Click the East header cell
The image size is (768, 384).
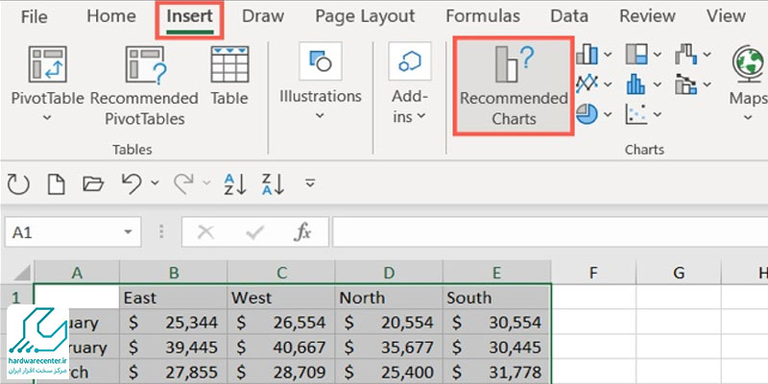coord(174,298)
